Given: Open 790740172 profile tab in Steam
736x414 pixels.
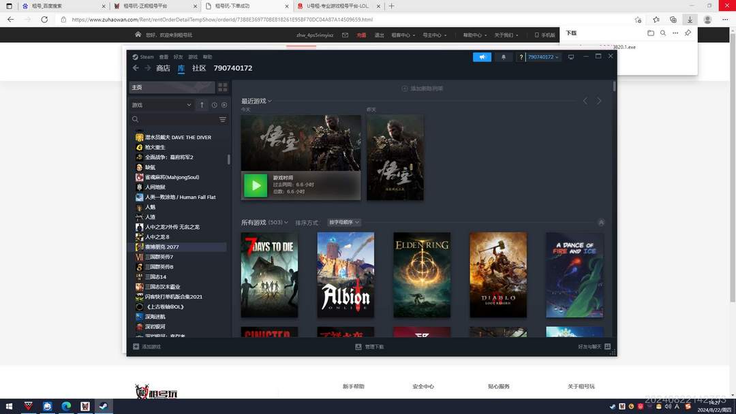Looking at the screenshot, I should tap(233, 68).
